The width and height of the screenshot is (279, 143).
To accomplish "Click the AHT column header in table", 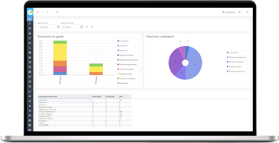I will point(121,96).
